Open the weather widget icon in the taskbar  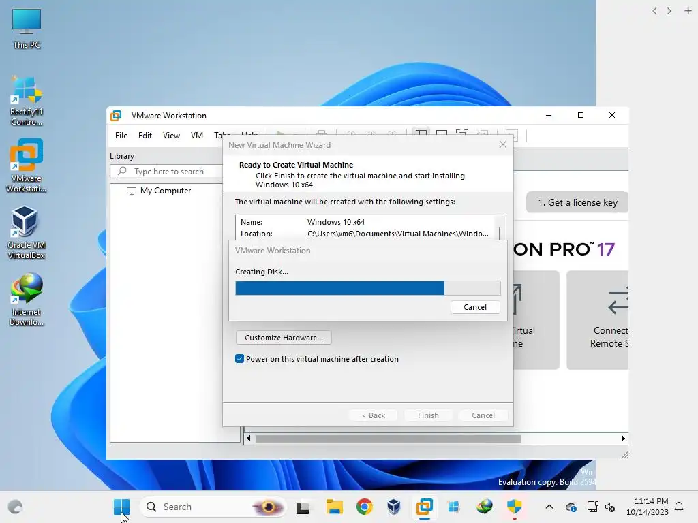[x=15, y=507]
